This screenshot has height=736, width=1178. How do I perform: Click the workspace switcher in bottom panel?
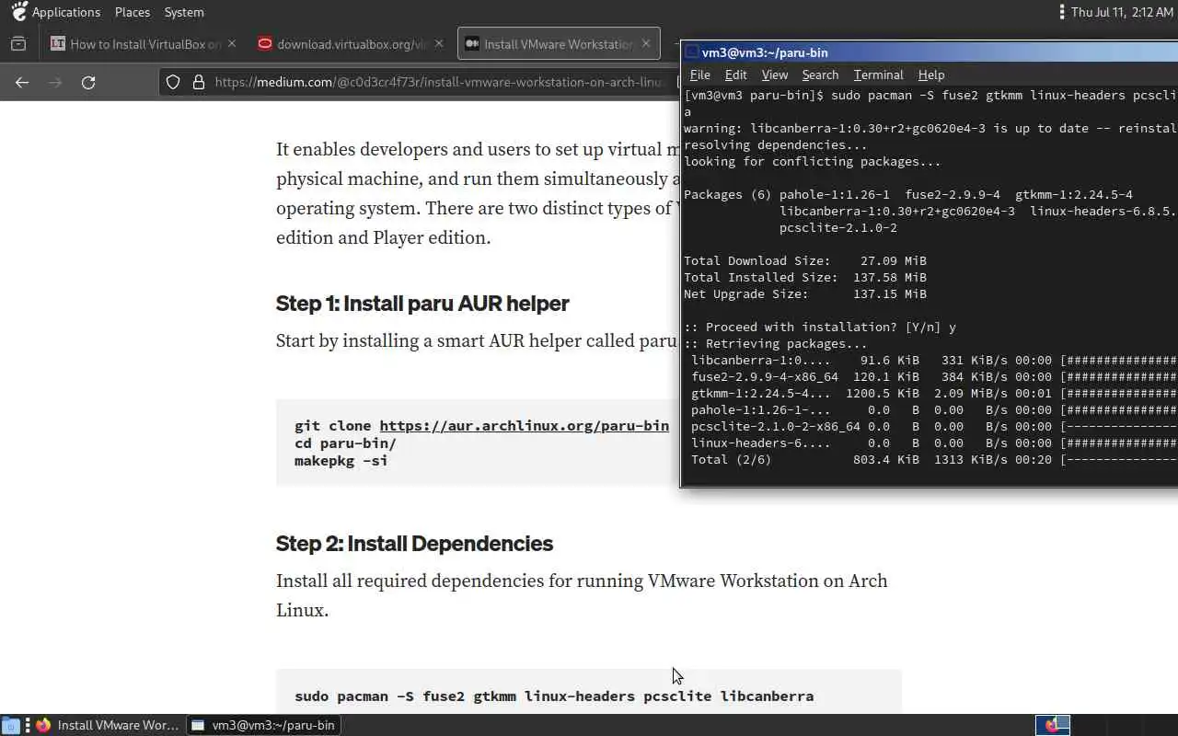click(1053, 725)
